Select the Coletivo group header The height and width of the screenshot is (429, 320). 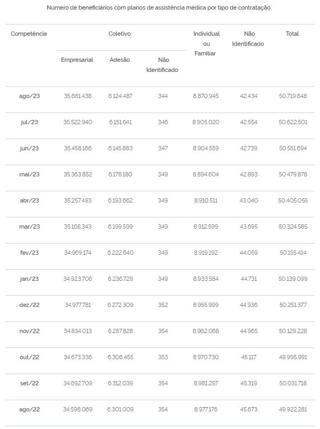coord(119,34)
